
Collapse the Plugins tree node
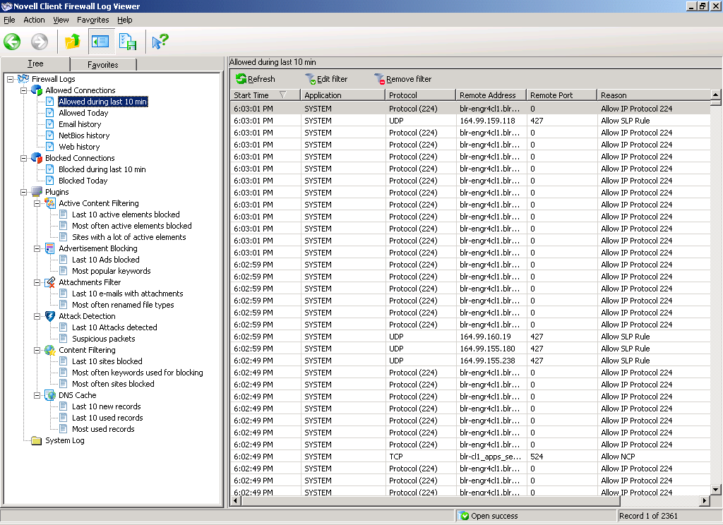[x=23, y=192]
